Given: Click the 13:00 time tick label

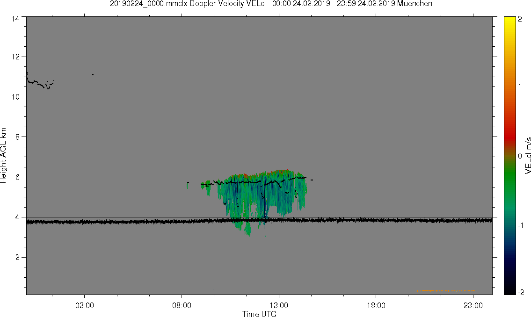Looking at the screenshot, I should point(279,305).
